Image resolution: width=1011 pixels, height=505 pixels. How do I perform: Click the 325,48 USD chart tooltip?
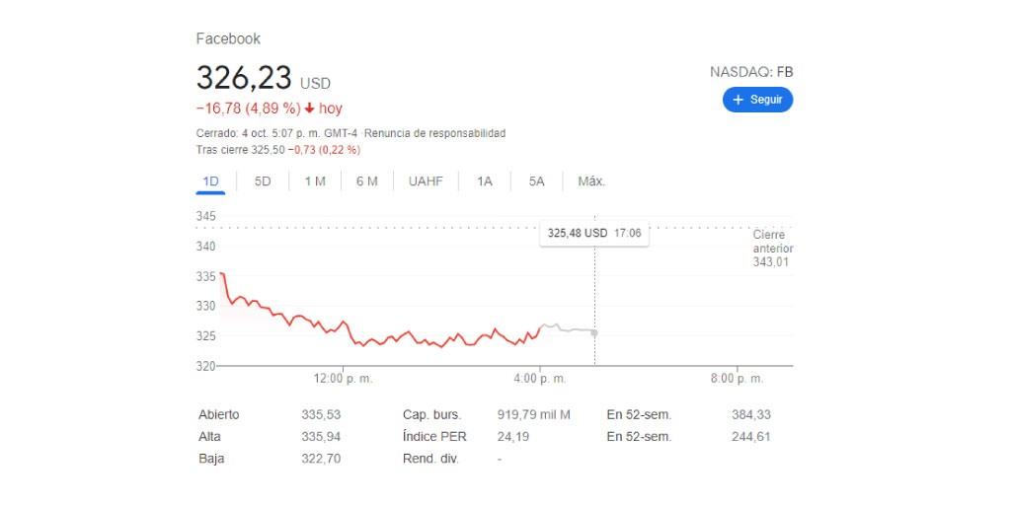coord(593,233)
